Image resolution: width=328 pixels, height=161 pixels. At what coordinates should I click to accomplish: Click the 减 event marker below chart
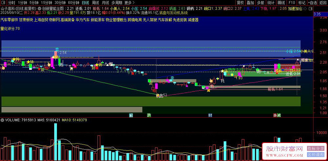tap(279, 115)
